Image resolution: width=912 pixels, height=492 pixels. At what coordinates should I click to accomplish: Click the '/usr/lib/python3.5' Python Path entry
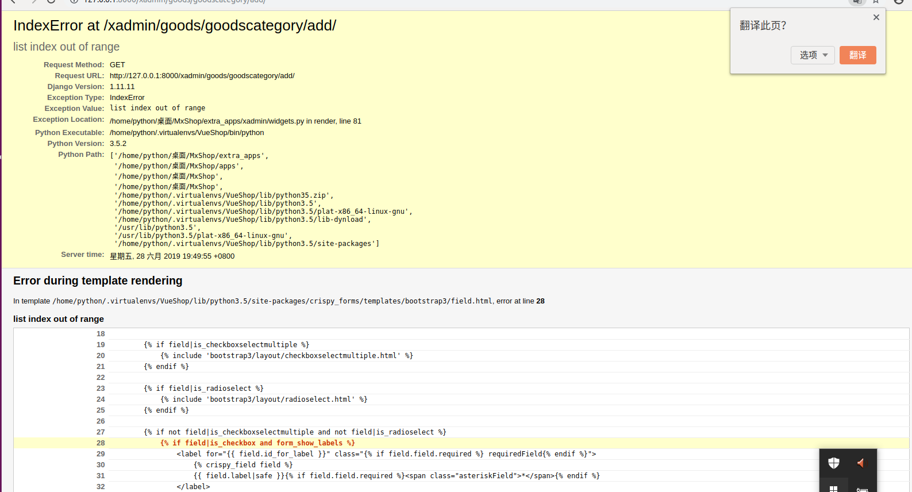pos(157,228)
